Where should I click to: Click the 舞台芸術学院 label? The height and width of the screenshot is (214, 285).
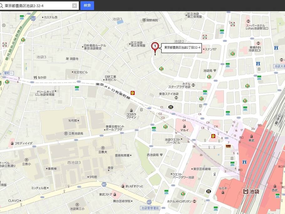[x=122, y=201]
